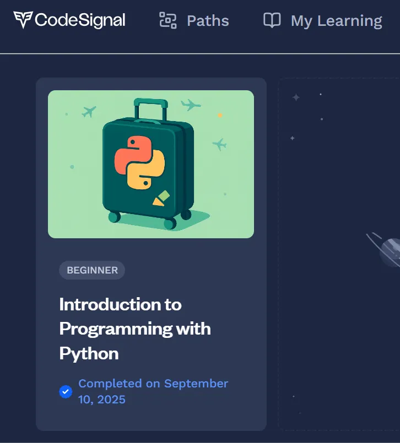Click the empty dashed placeholder card

click(x=339, y=254)
